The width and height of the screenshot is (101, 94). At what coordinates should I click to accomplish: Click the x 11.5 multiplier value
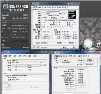[x=47, y=34]
